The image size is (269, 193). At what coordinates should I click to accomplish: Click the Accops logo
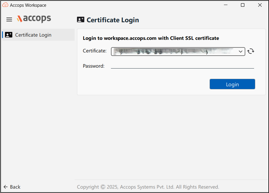point(34,19)
